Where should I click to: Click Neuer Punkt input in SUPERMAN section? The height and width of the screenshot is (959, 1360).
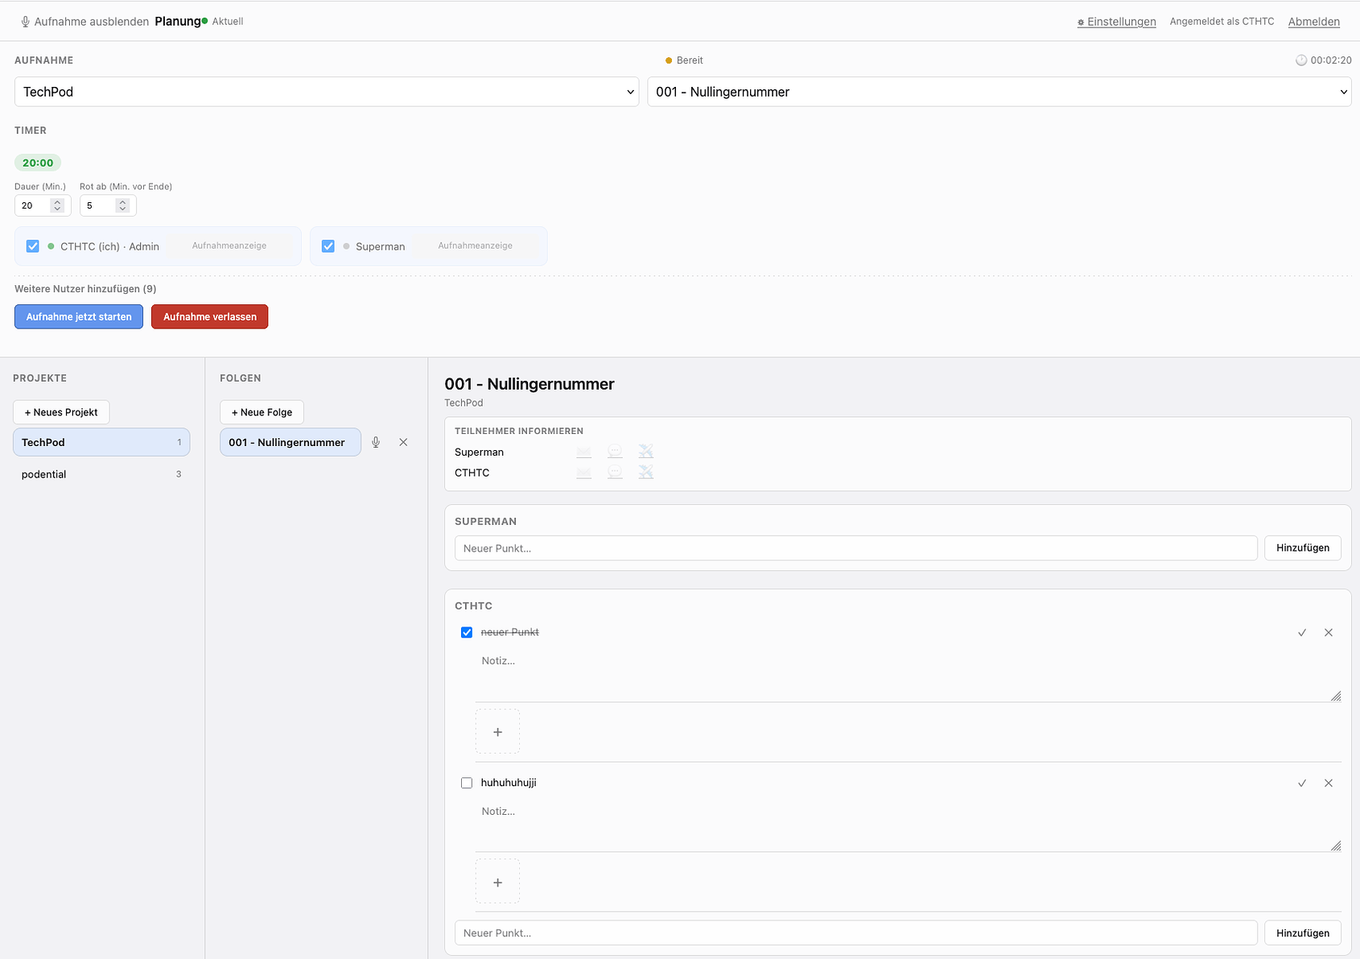856,548
